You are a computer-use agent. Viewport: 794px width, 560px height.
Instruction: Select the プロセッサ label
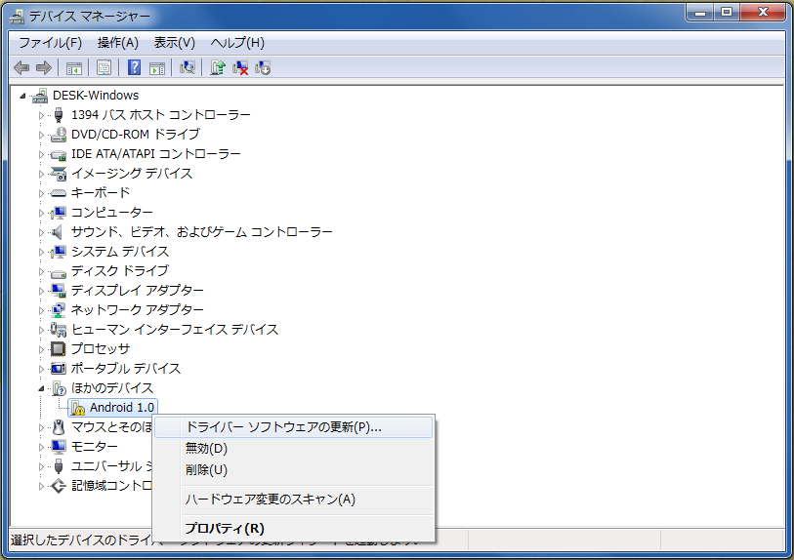(101, 348)
